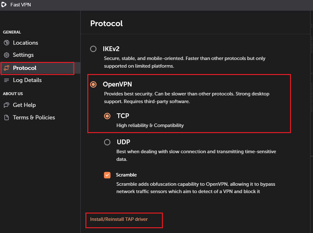
Task: Click Install/Reinstall TAP driver link
Action: (x=119, y=219)
